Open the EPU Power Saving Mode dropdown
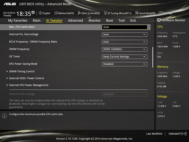 click(125, 64)
